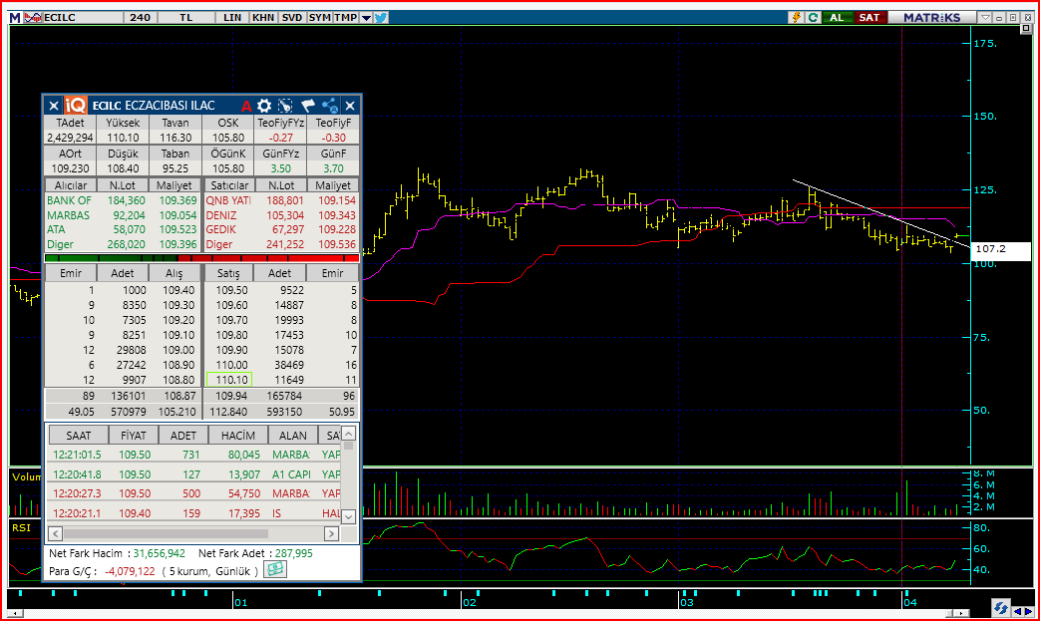Click the QNB YATI seller row
The width and height of the screenshot is (1040, 621).
pos(281,200)
